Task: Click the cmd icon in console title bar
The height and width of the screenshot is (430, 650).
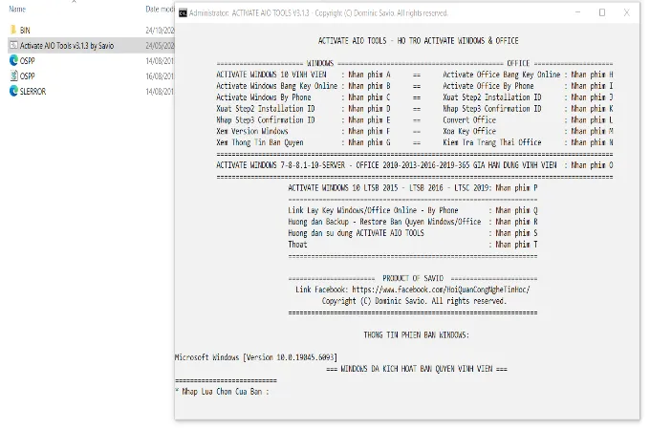Action: click(x=183, y=13)
